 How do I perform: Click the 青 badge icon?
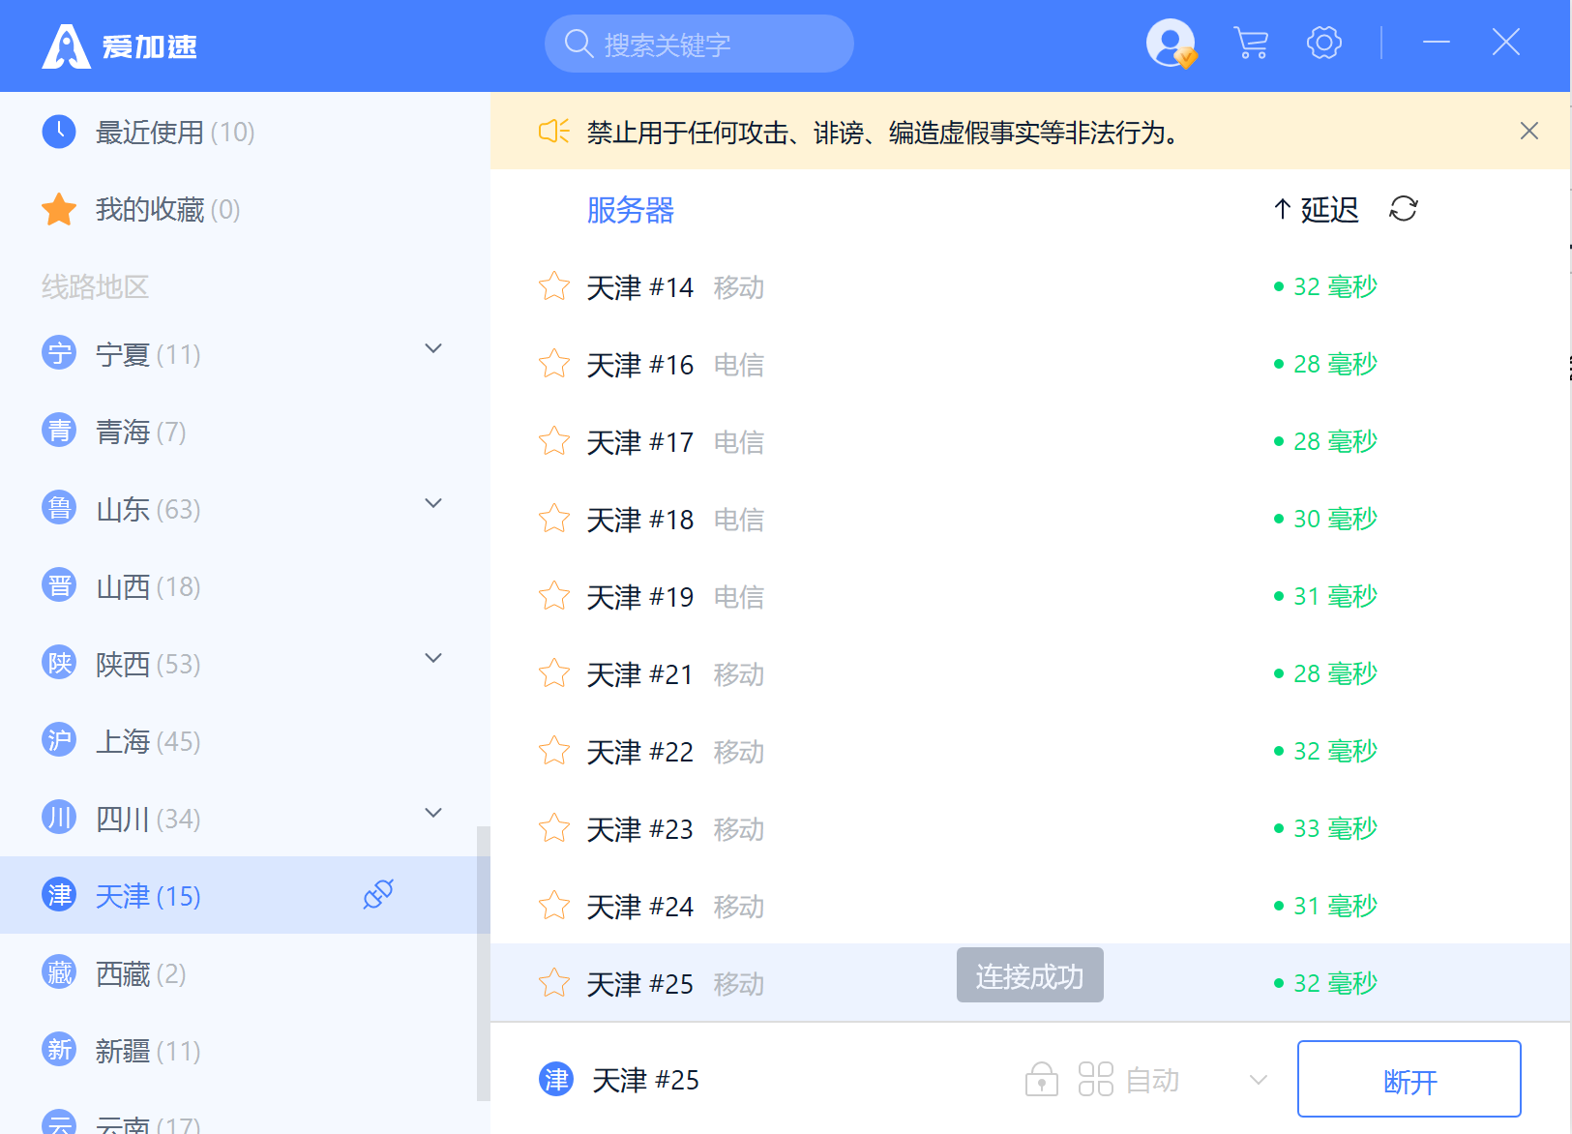(59, 431)
